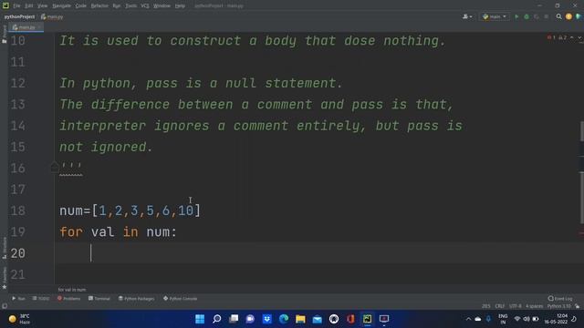
Task: Open the Python Packages tool window tab
Action: (136, 298)
